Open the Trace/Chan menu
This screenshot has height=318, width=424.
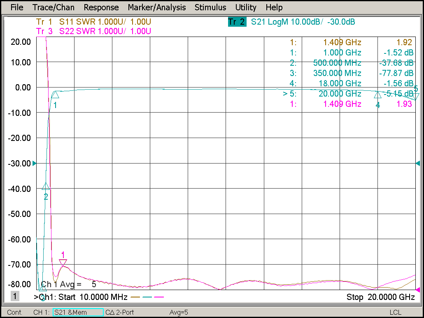[53, 7]
